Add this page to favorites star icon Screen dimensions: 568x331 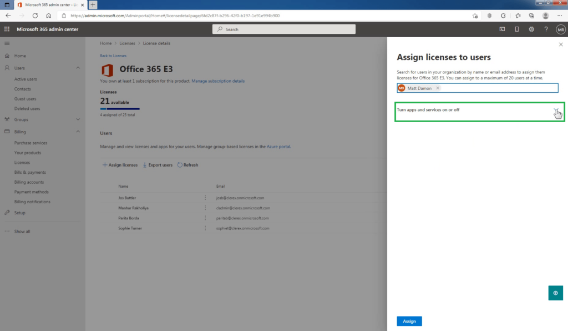tap(475, 16)
